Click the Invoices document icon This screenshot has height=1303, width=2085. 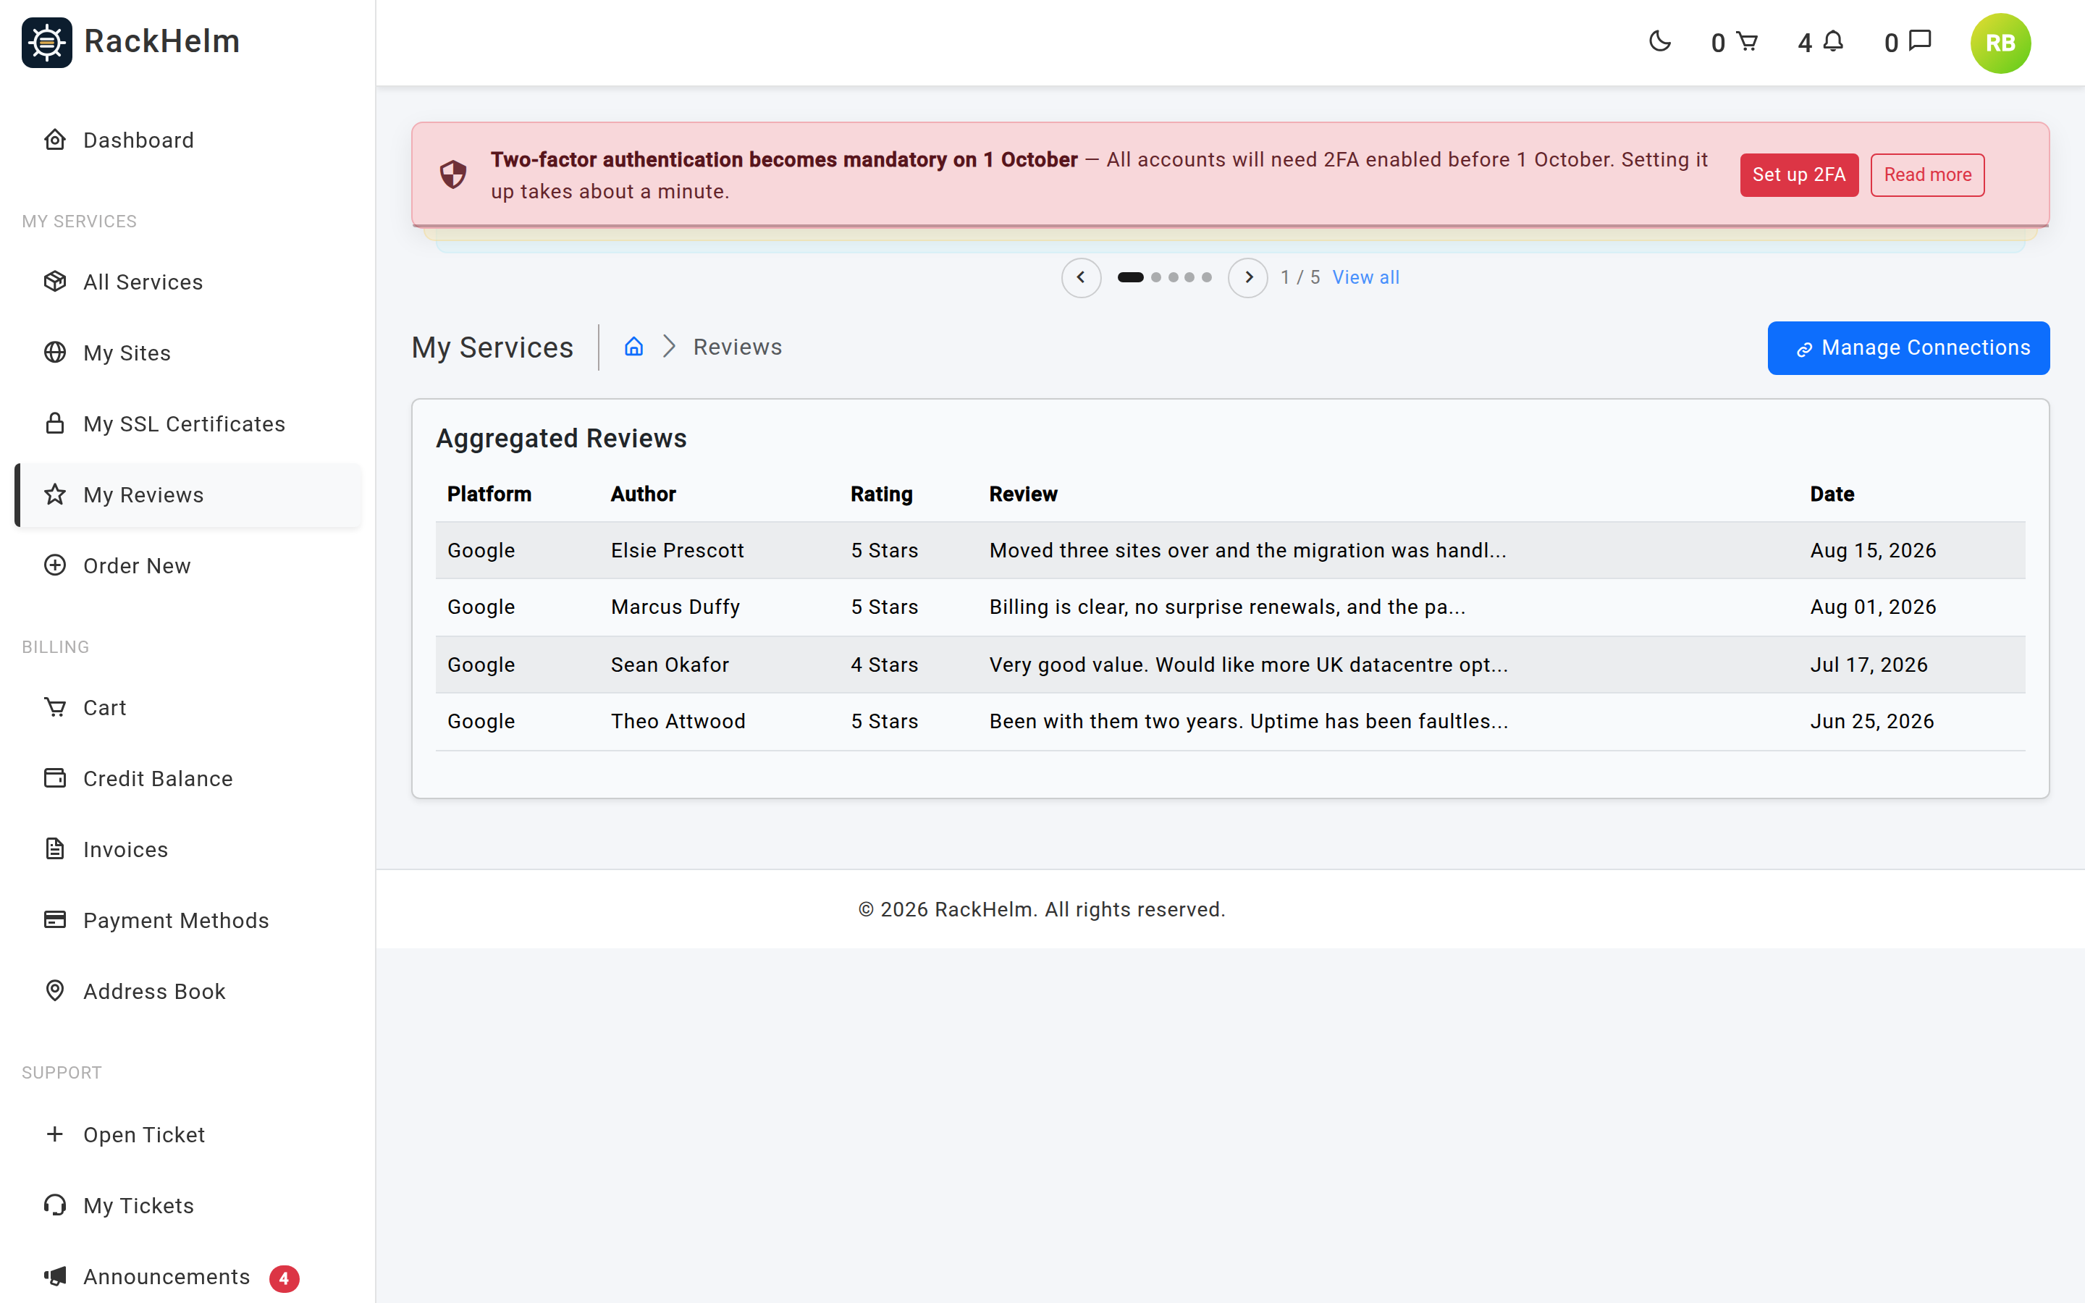click(x=55, y=849)
